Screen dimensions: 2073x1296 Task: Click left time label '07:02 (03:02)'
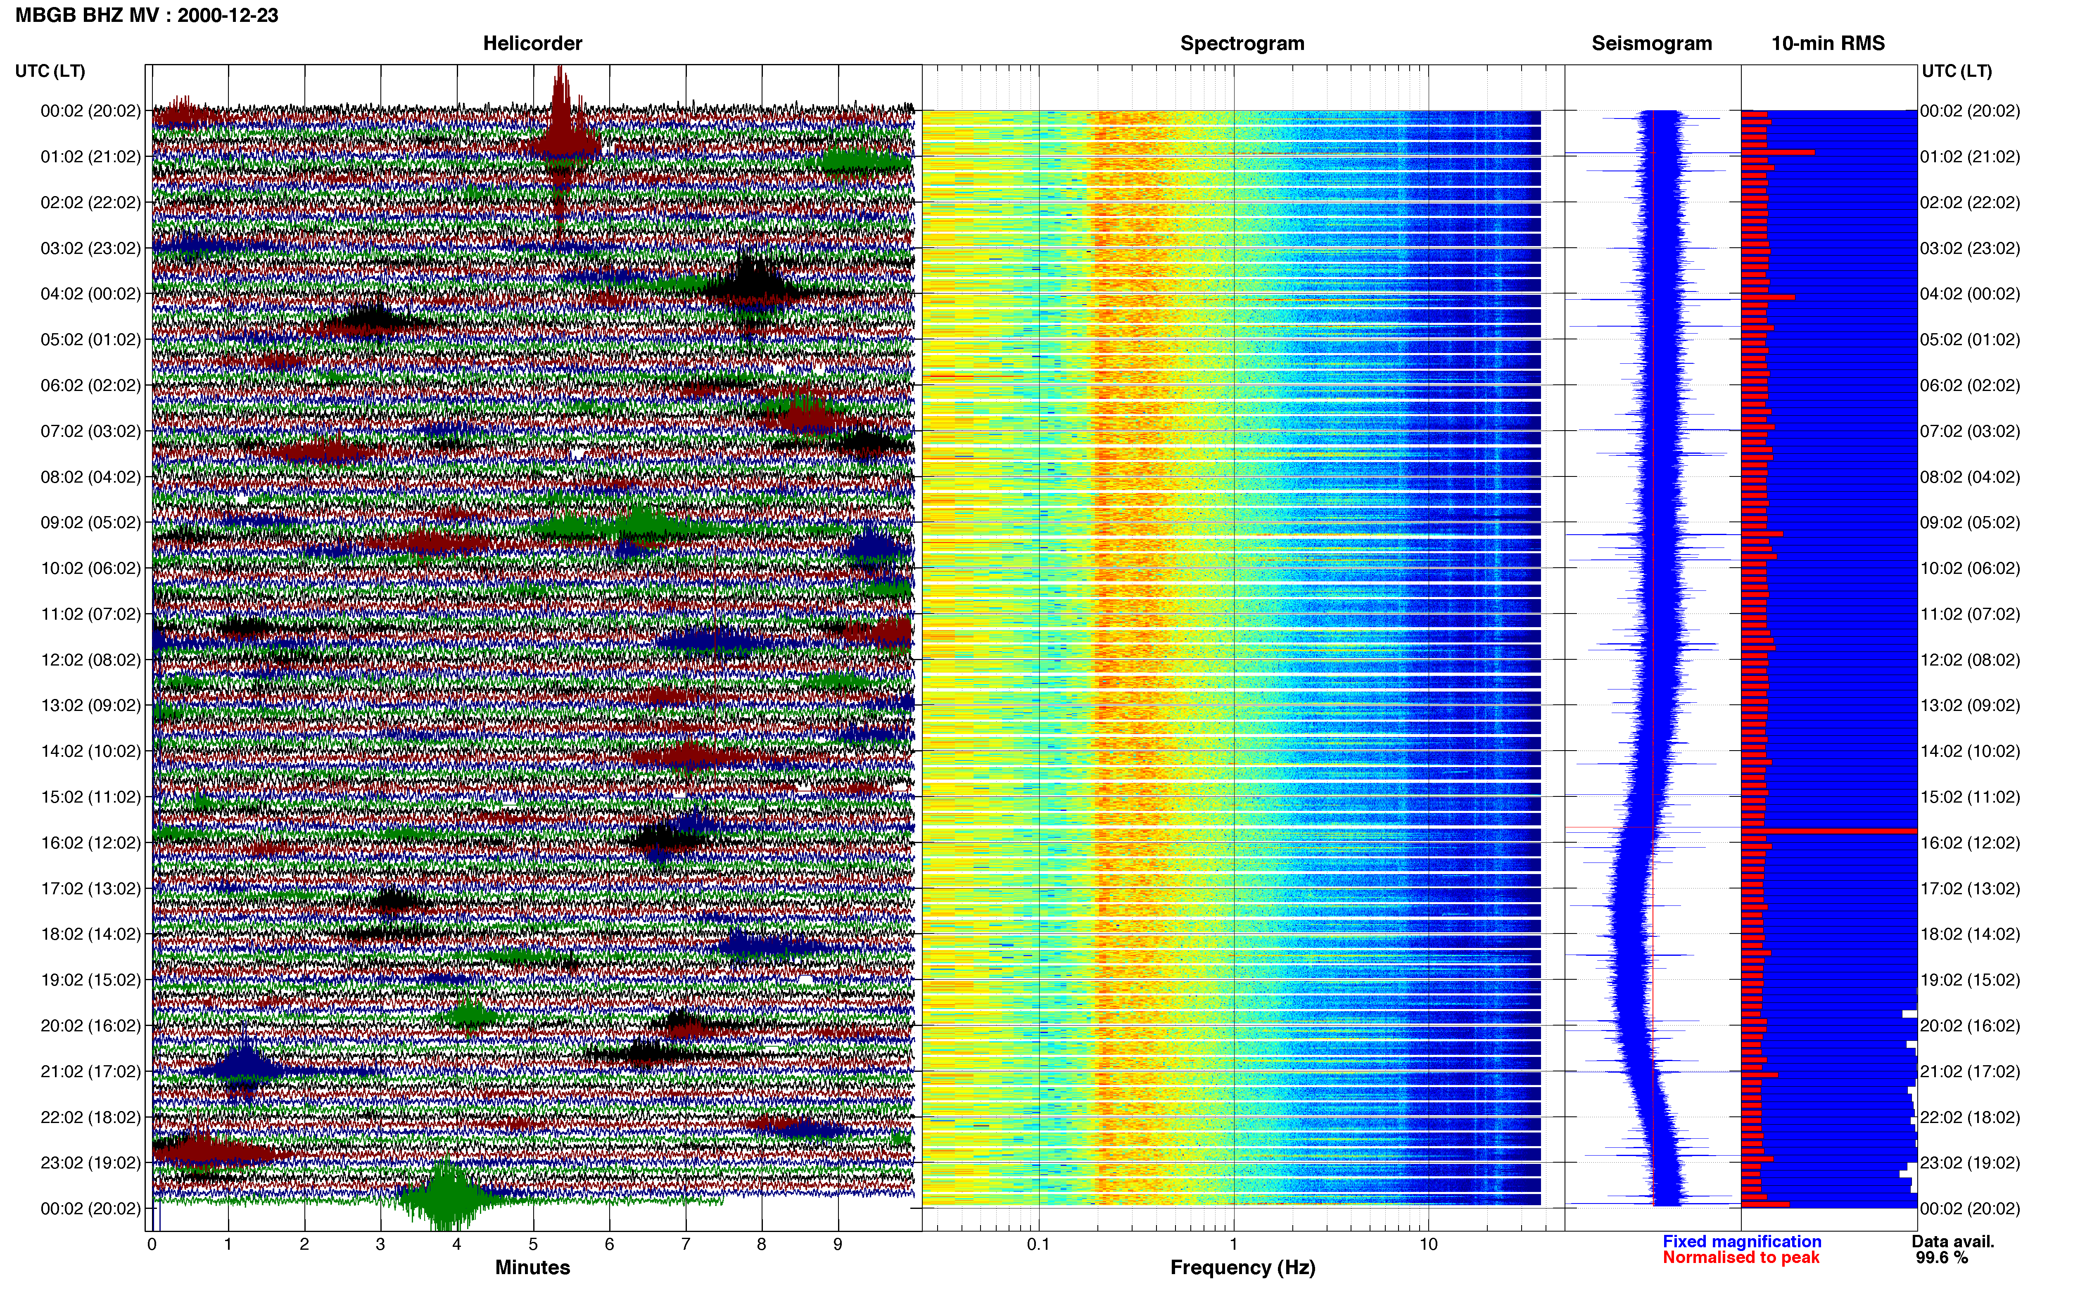(x=90, y=431)
